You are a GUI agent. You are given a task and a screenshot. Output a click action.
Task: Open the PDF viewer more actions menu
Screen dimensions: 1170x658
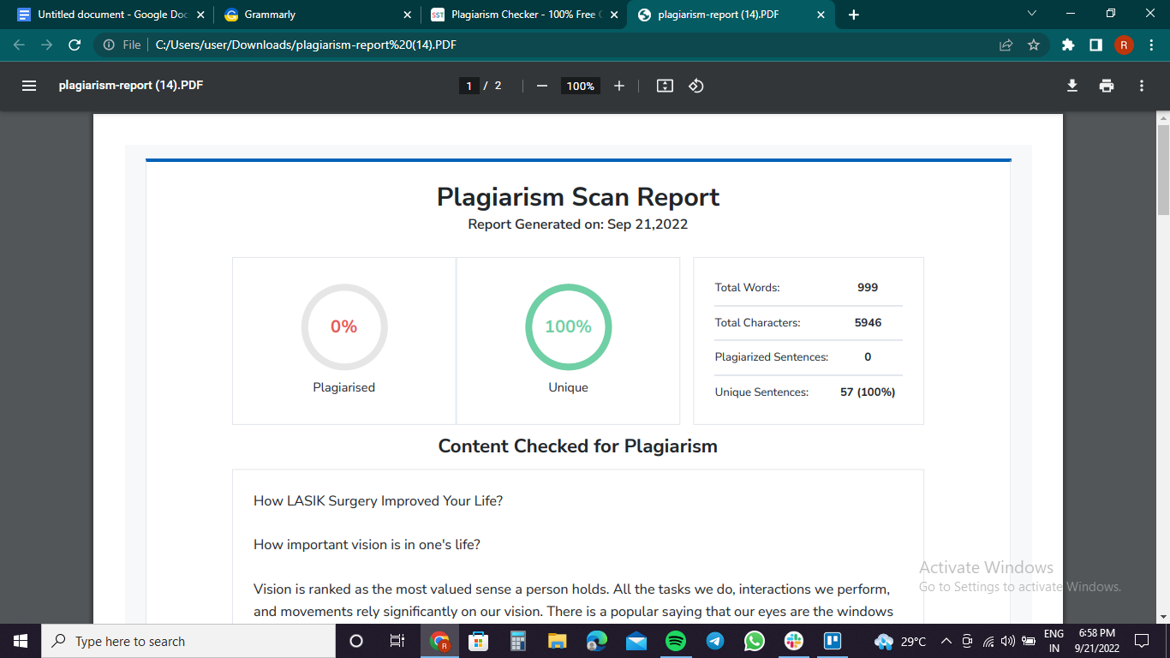(x=1142, y=86)
